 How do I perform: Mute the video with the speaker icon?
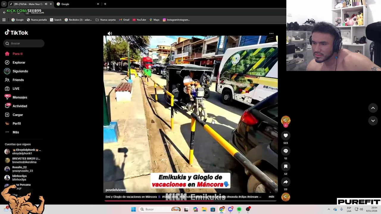coord(110,34)
